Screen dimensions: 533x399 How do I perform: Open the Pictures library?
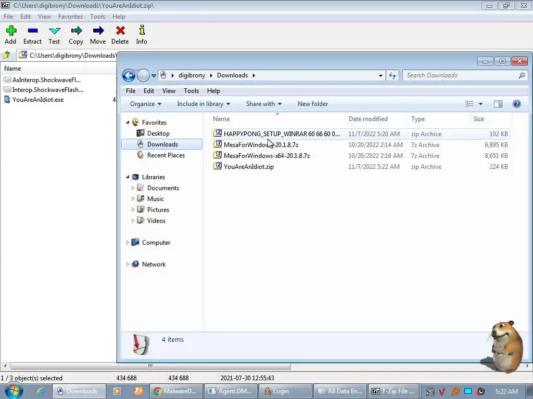(x=158, y=210)
